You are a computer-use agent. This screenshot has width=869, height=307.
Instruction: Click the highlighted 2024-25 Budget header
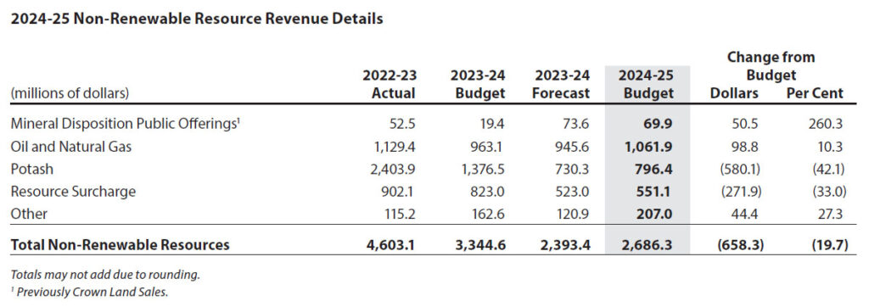click(648, 84)
